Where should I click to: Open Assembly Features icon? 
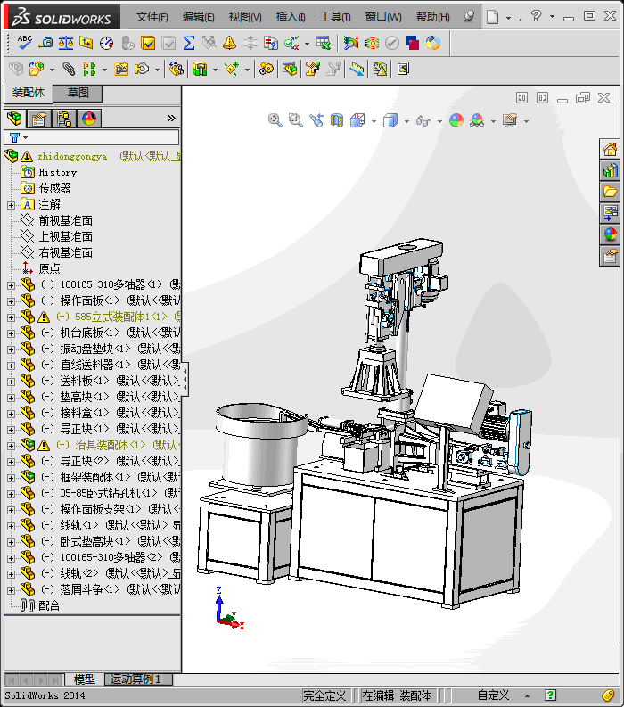coord(200,69)
